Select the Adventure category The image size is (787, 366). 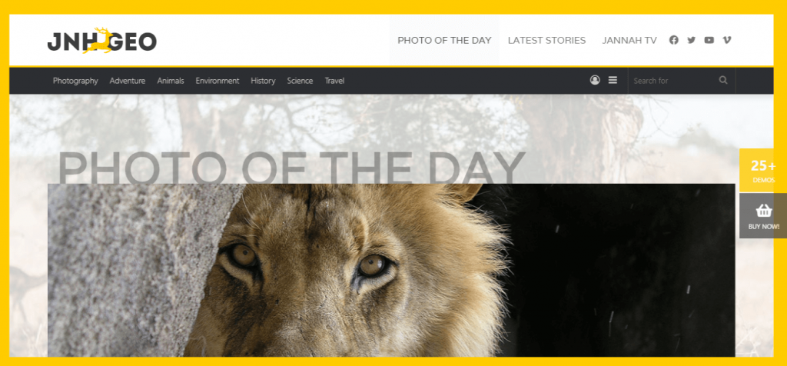pos(128,81)
